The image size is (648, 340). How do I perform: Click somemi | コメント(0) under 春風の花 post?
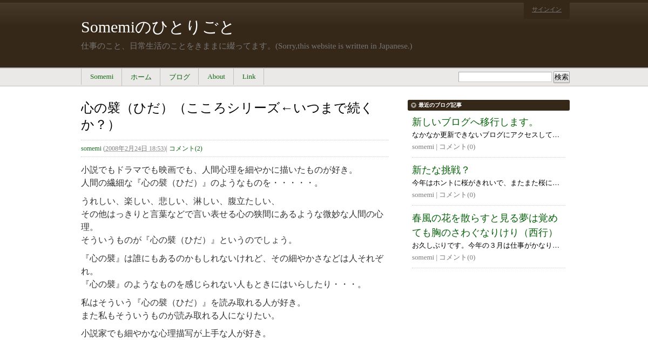tap(443, 257)
